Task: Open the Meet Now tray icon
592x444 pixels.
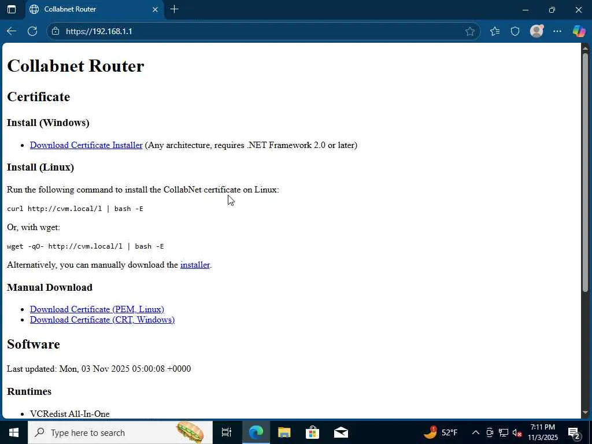Action: click(x=490, y=432)
